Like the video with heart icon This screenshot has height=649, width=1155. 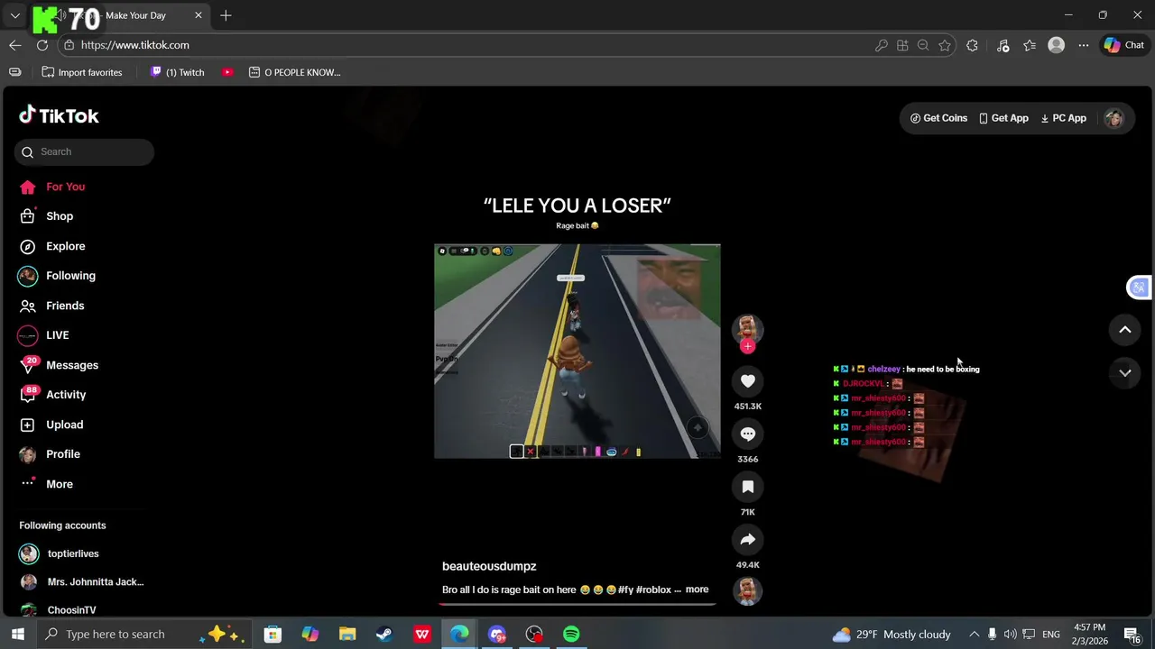pyautogui.click(x=747, y=381)
